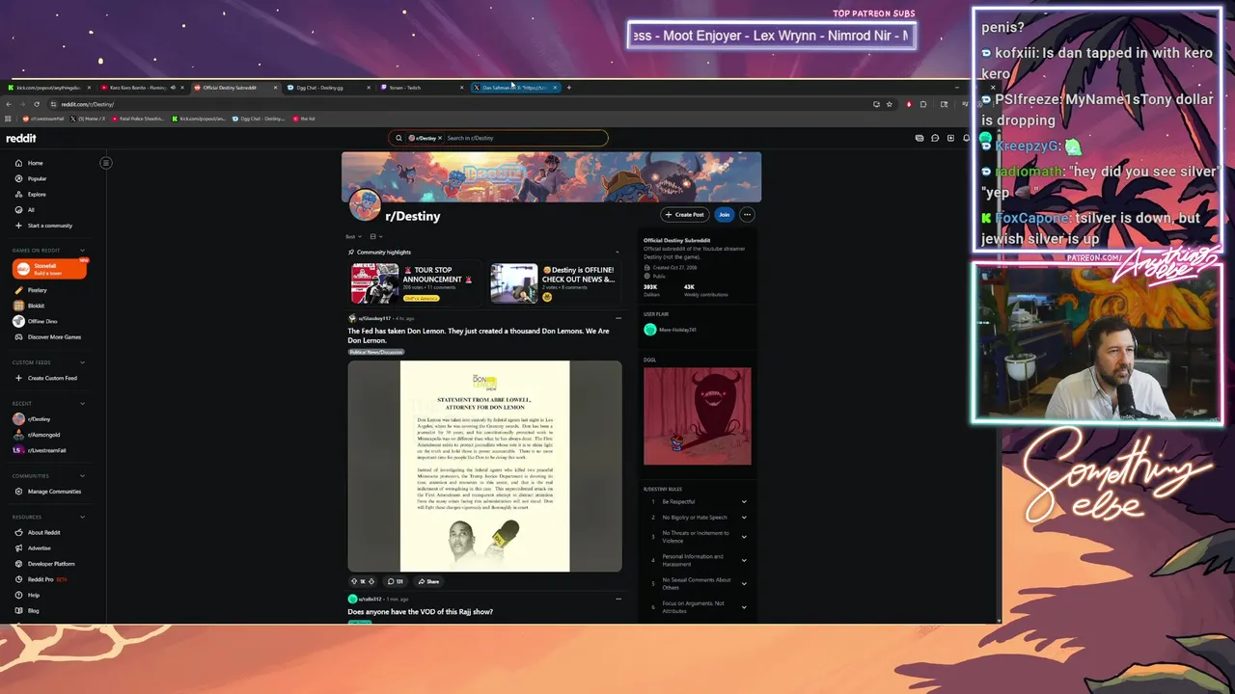Screen dimensions: 1235x694
Task: Open Discover More Games
Action: click(x=54, y=336)
